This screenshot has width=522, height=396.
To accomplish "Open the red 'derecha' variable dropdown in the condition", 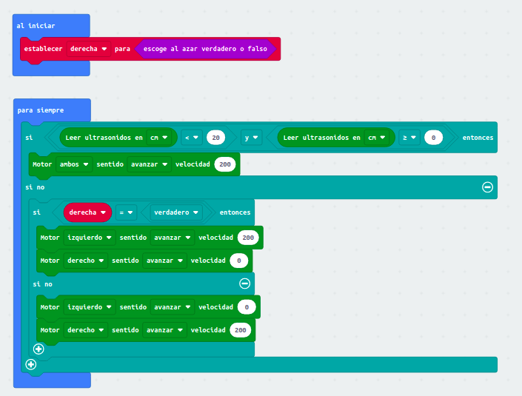I will pyautogui.click(x=87, y=212).
